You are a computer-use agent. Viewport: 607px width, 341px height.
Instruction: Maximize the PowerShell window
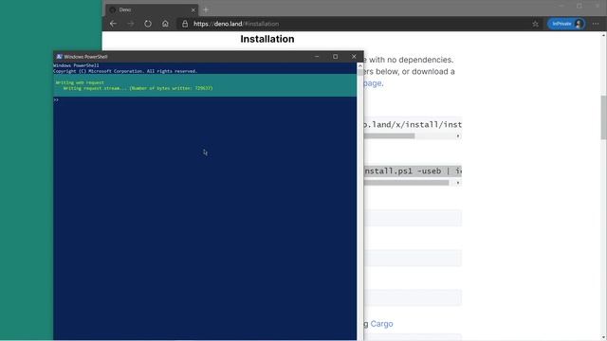click(x=335, y=57)
